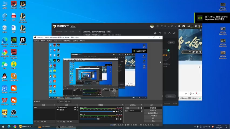
Task: Open 设置 settings in OBS controls
Action: [153, 118]
